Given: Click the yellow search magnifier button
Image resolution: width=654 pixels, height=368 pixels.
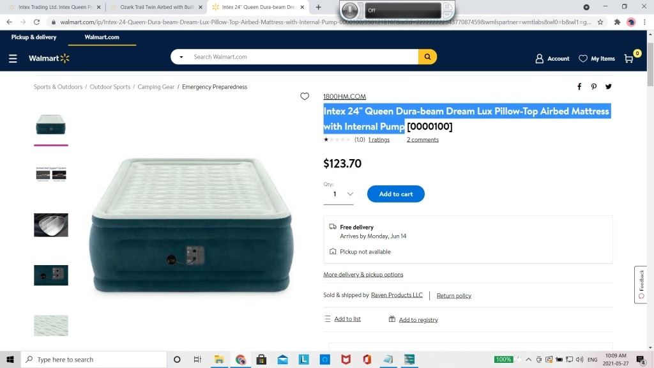Looking at the screenshot, I should (x=427, y=57).
